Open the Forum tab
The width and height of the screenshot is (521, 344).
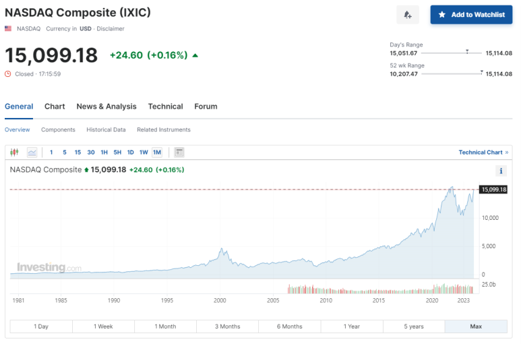tap(206, 107)
